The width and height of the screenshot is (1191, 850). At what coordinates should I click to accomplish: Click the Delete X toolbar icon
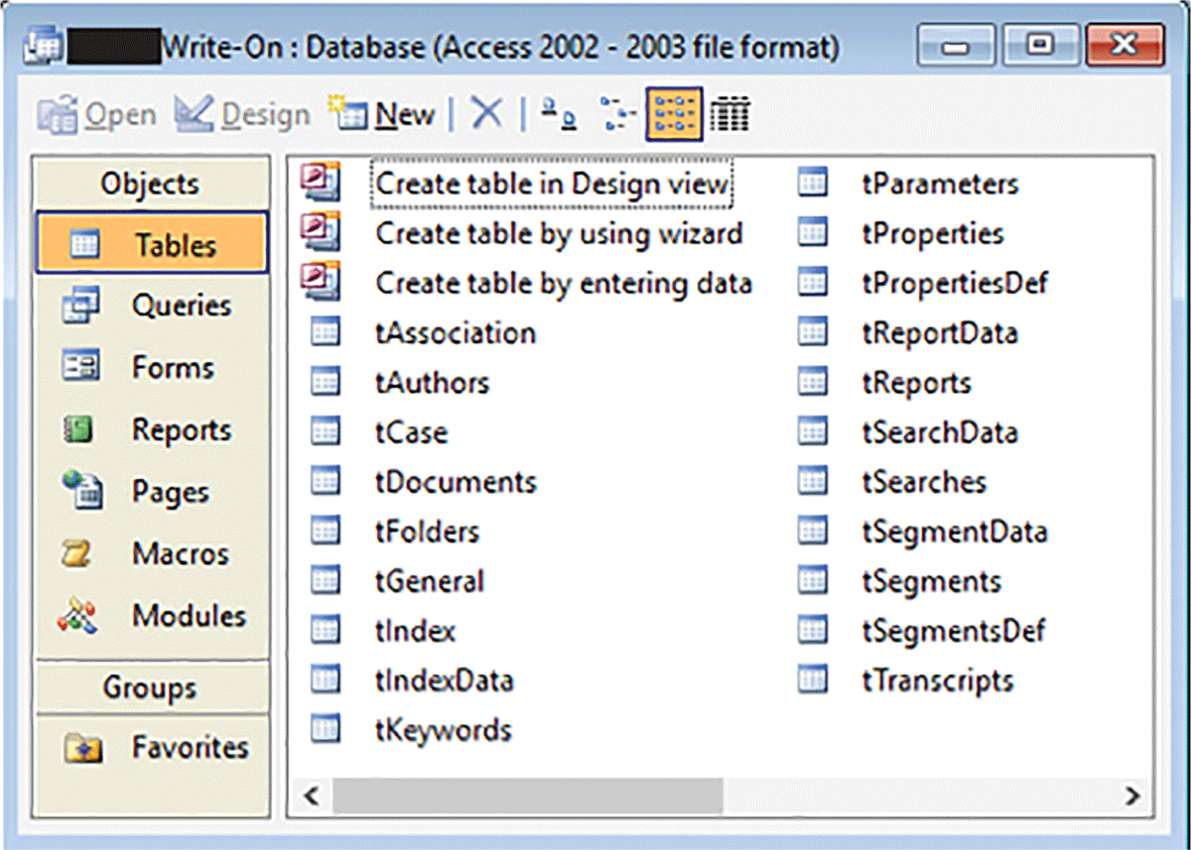pos(486,114)
